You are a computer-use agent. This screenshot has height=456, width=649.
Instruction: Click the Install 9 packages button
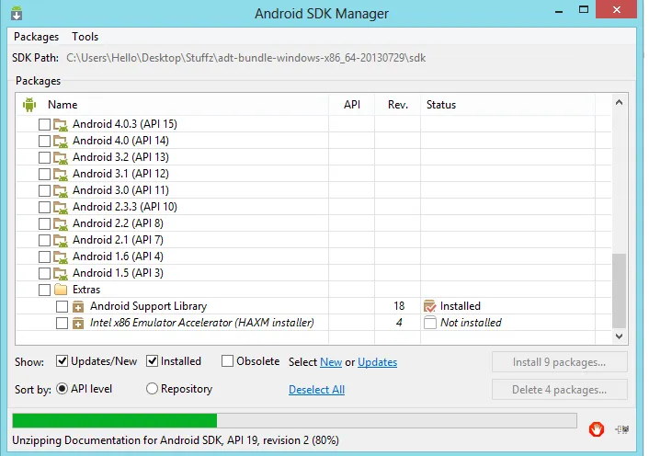[559, 362]
